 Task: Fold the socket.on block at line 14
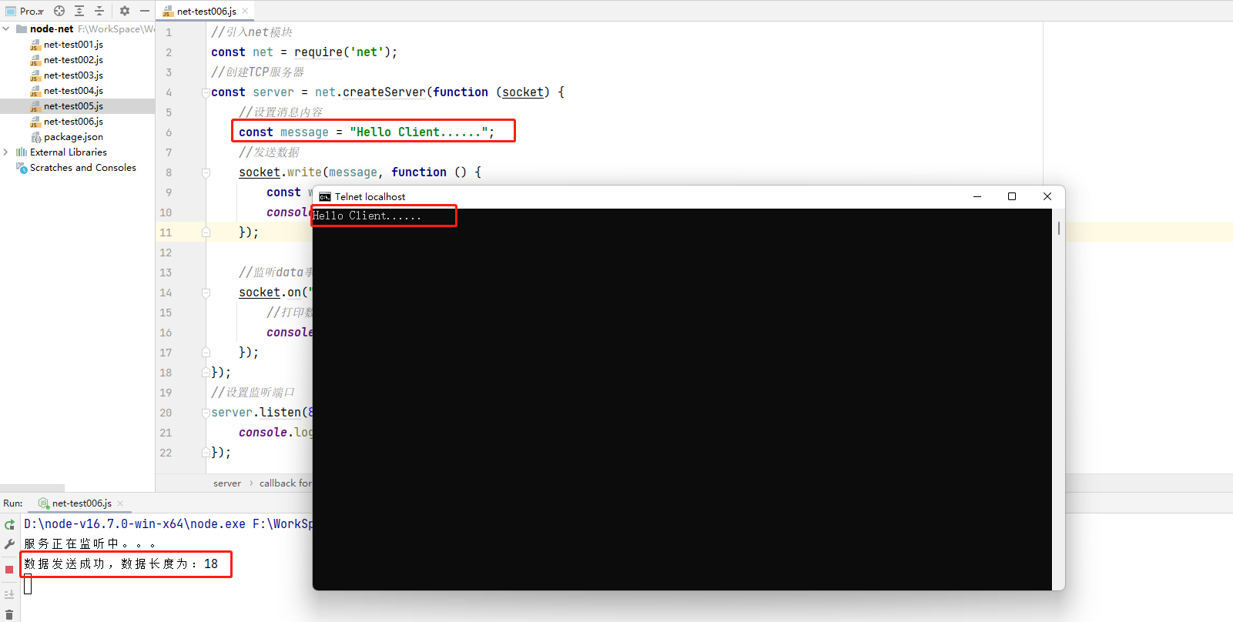206,293
